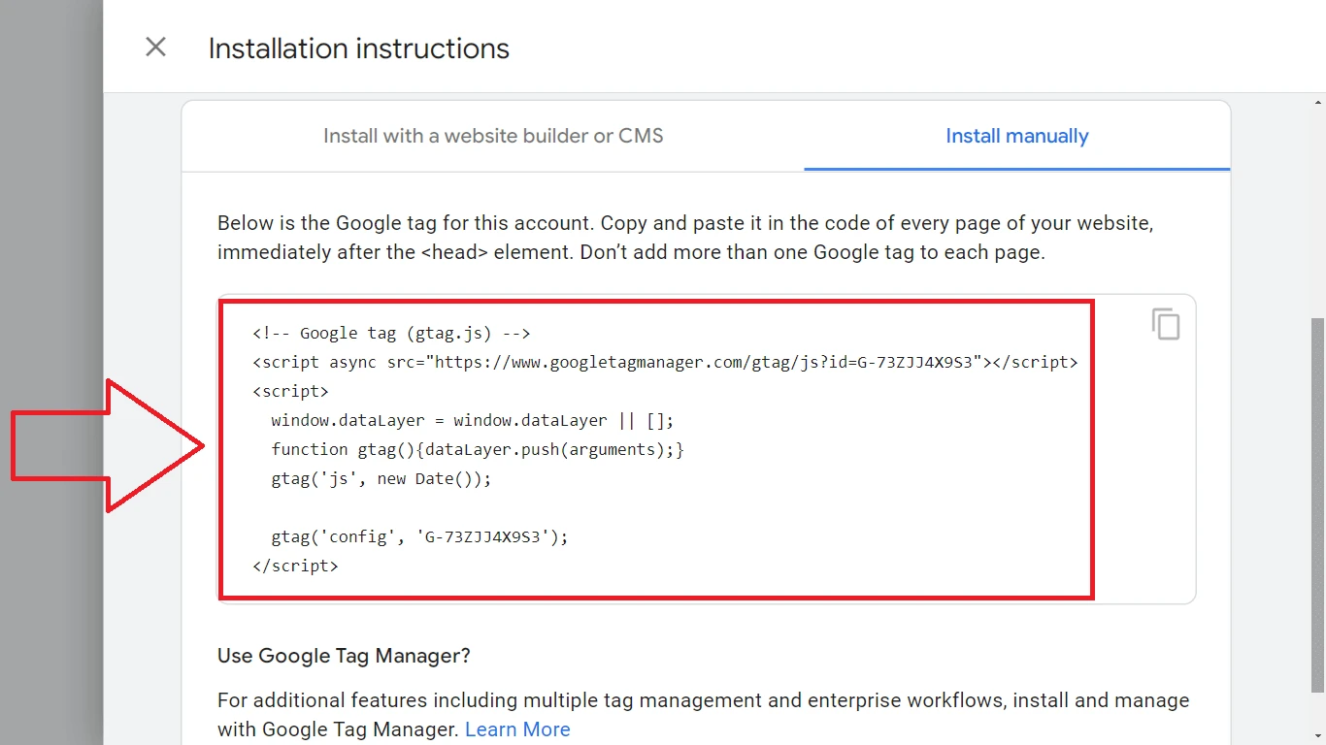The height and width of the screenshot is (745, 1326).
Task: Click the Google tag (gtag.js) comment line
Action: point(391,334)
